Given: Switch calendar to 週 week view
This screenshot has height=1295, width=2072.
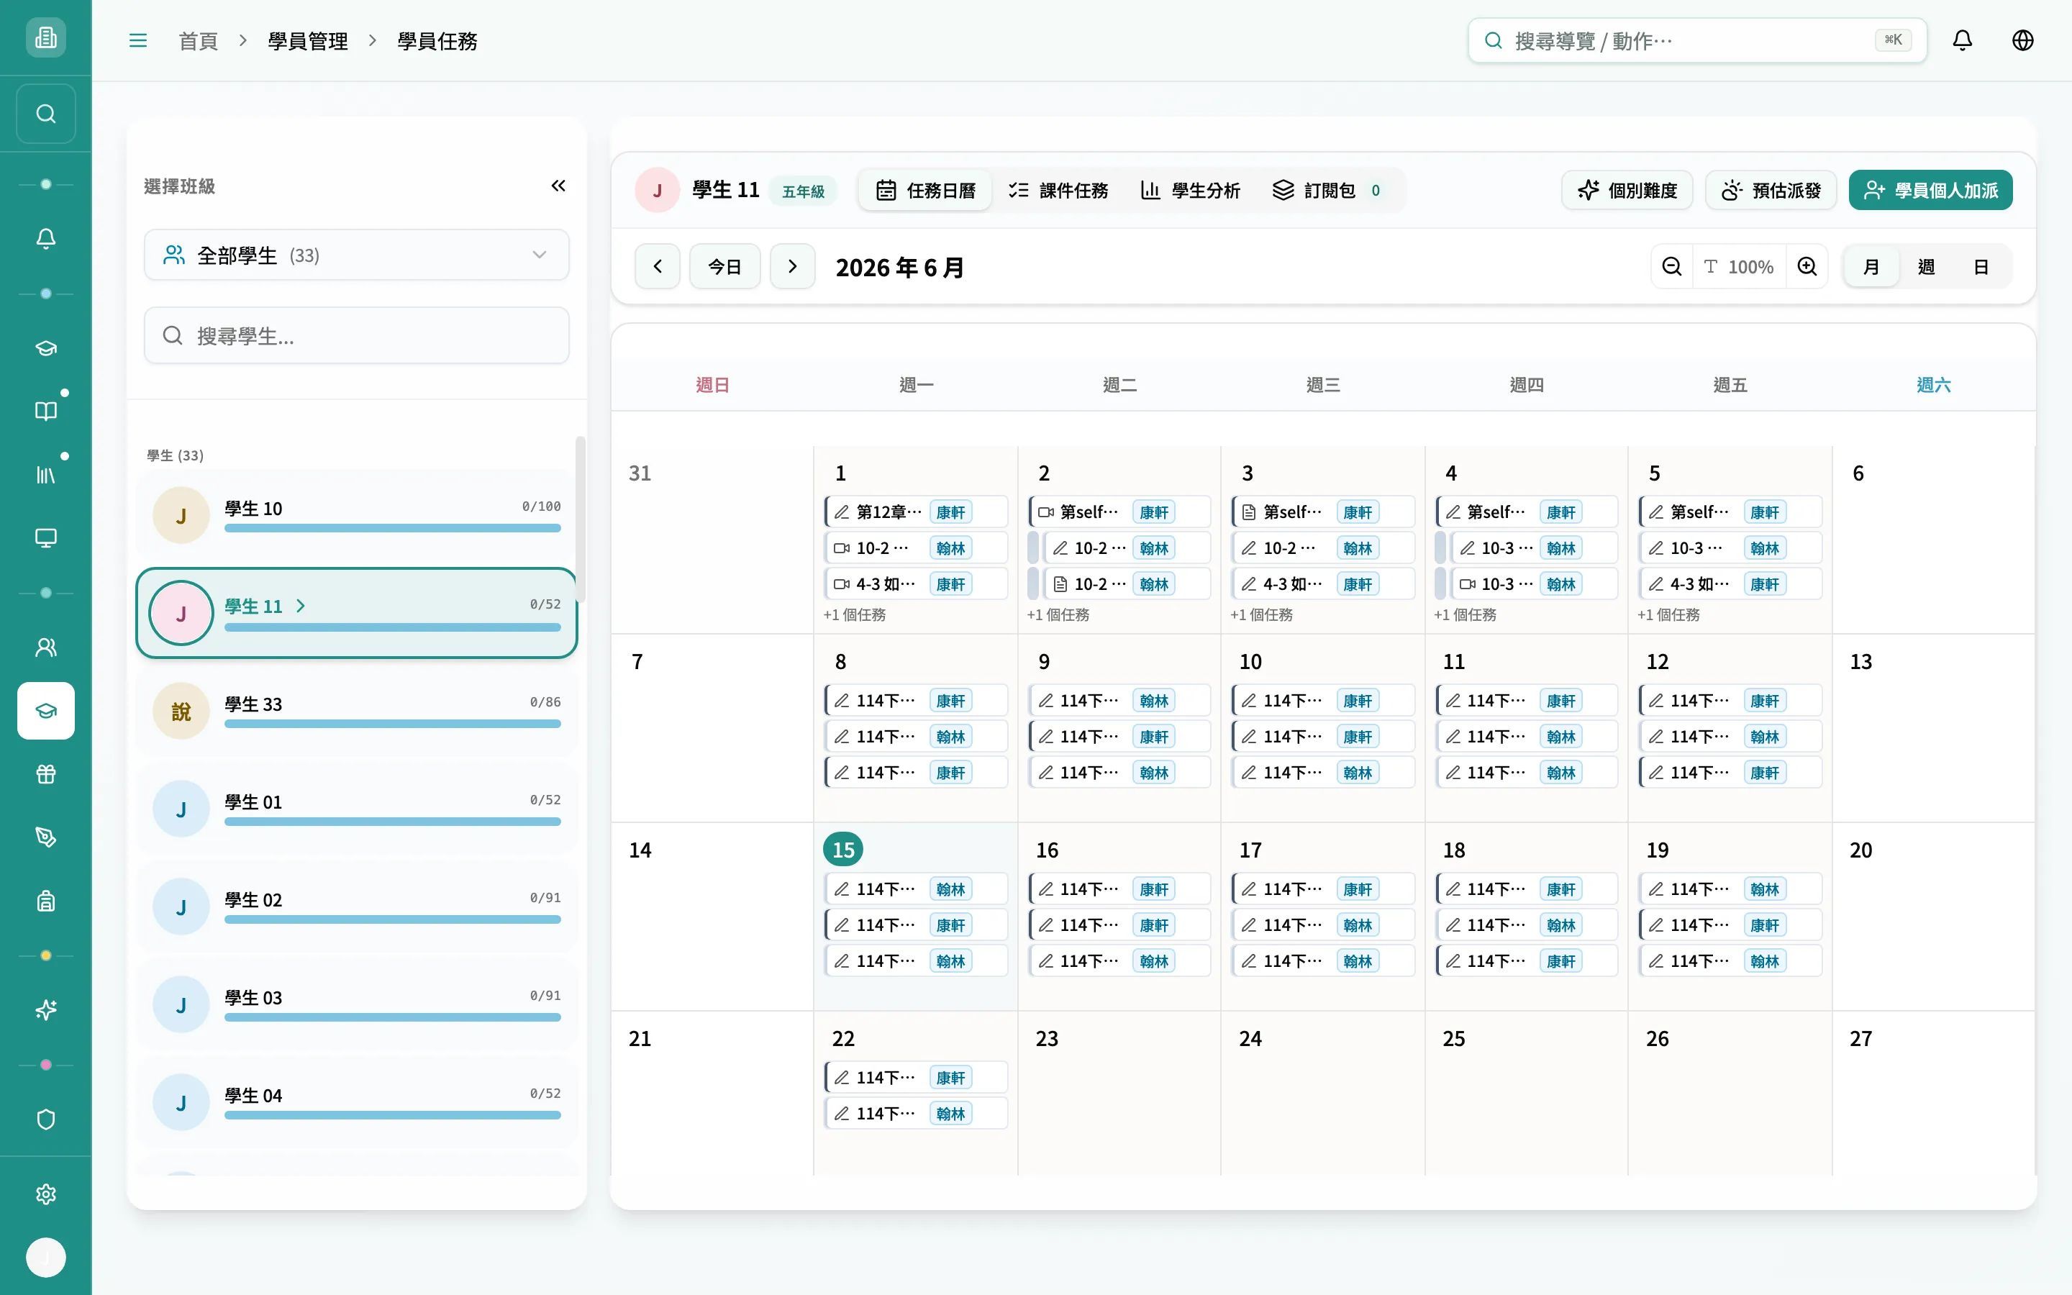Looking at the screenshot, I should (x=1927, y=266).
